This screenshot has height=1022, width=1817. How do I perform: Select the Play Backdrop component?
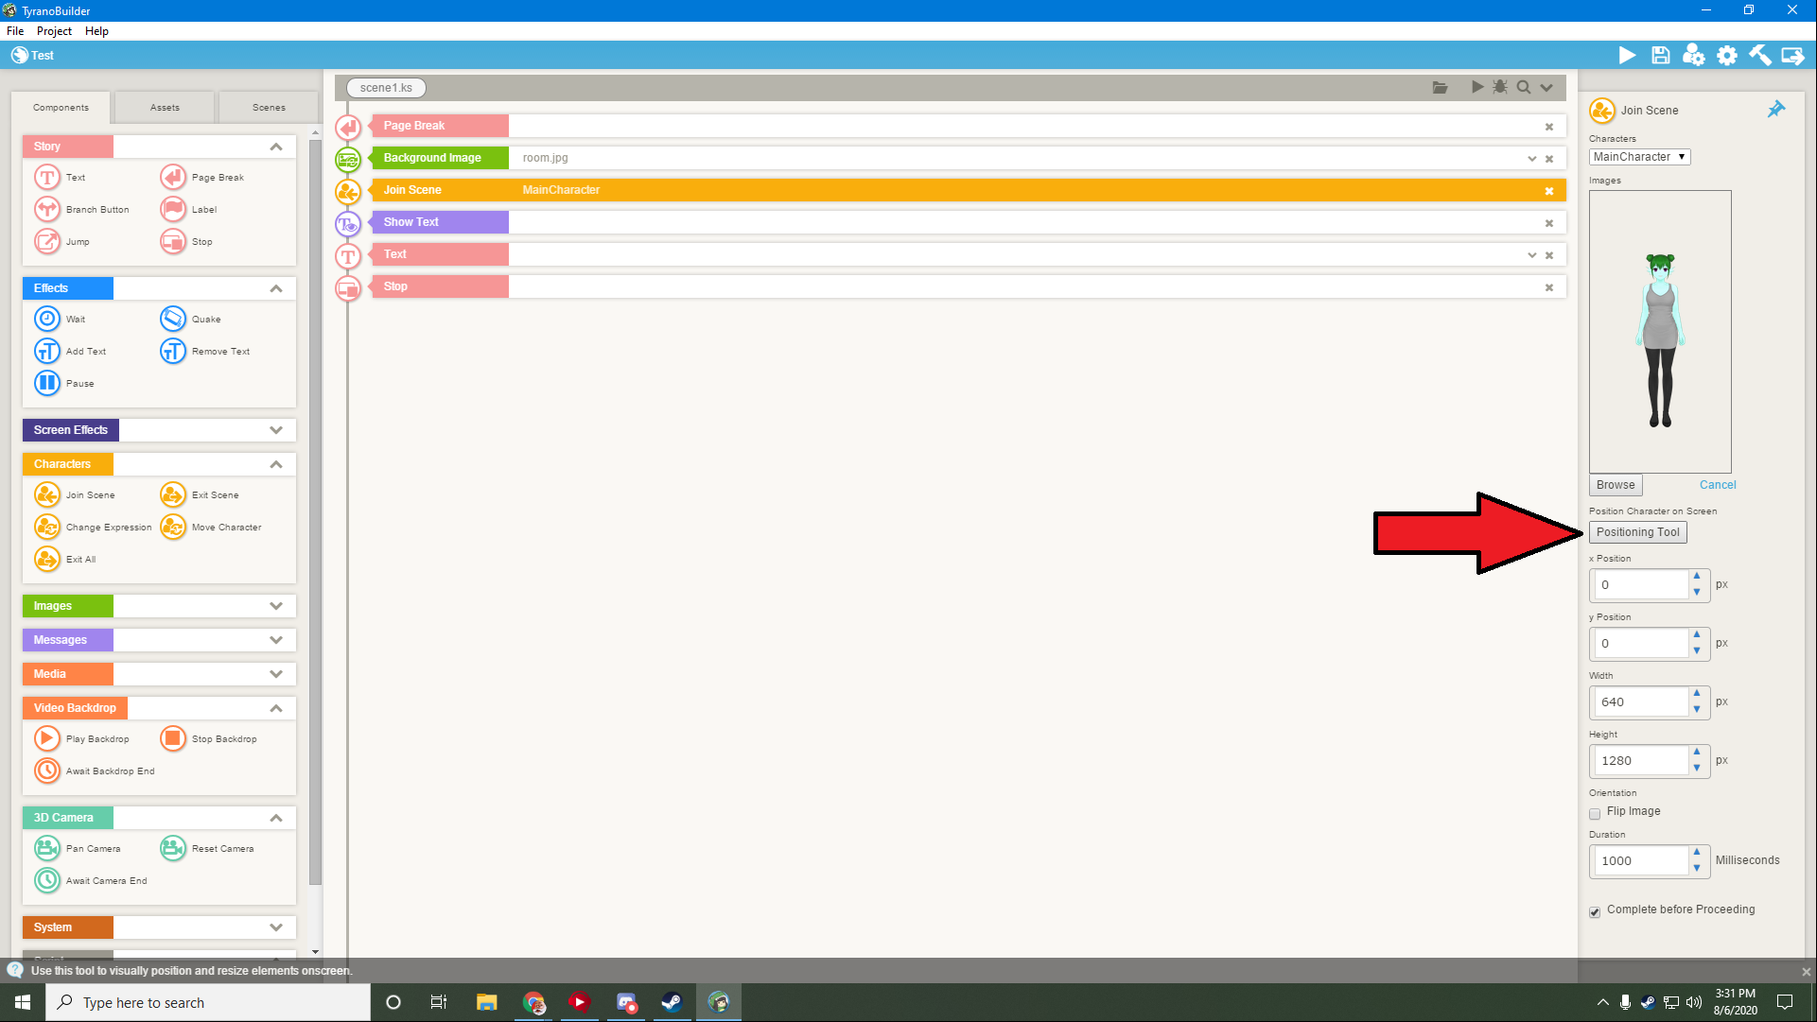tap(47, 739)
